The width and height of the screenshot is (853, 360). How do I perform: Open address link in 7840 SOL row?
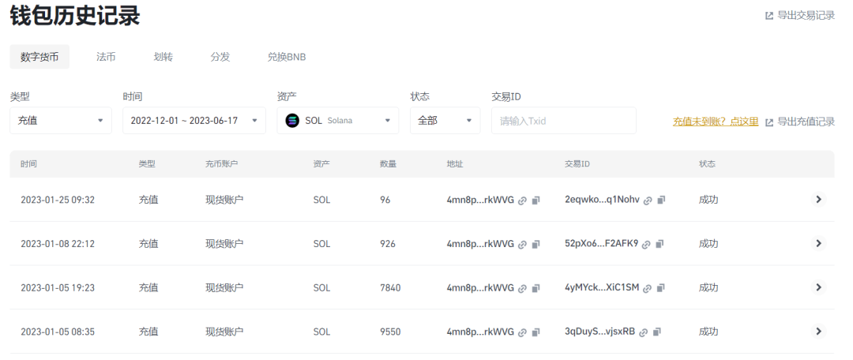coord(522,288)
